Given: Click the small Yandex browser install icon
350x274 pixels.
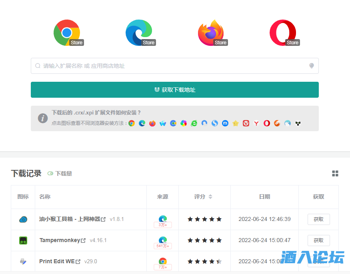Looking at the screenshot, I should point(256,123).
